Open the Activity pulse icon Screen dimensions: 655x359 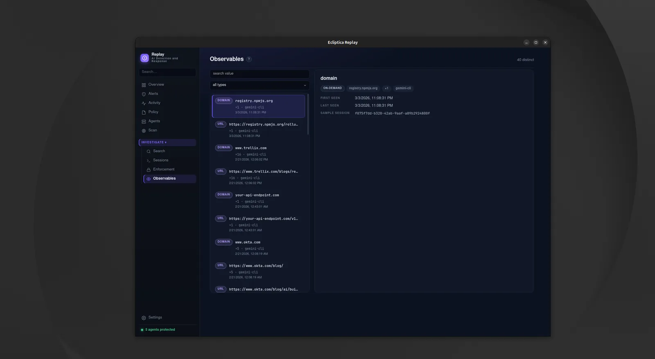[144, 103]
